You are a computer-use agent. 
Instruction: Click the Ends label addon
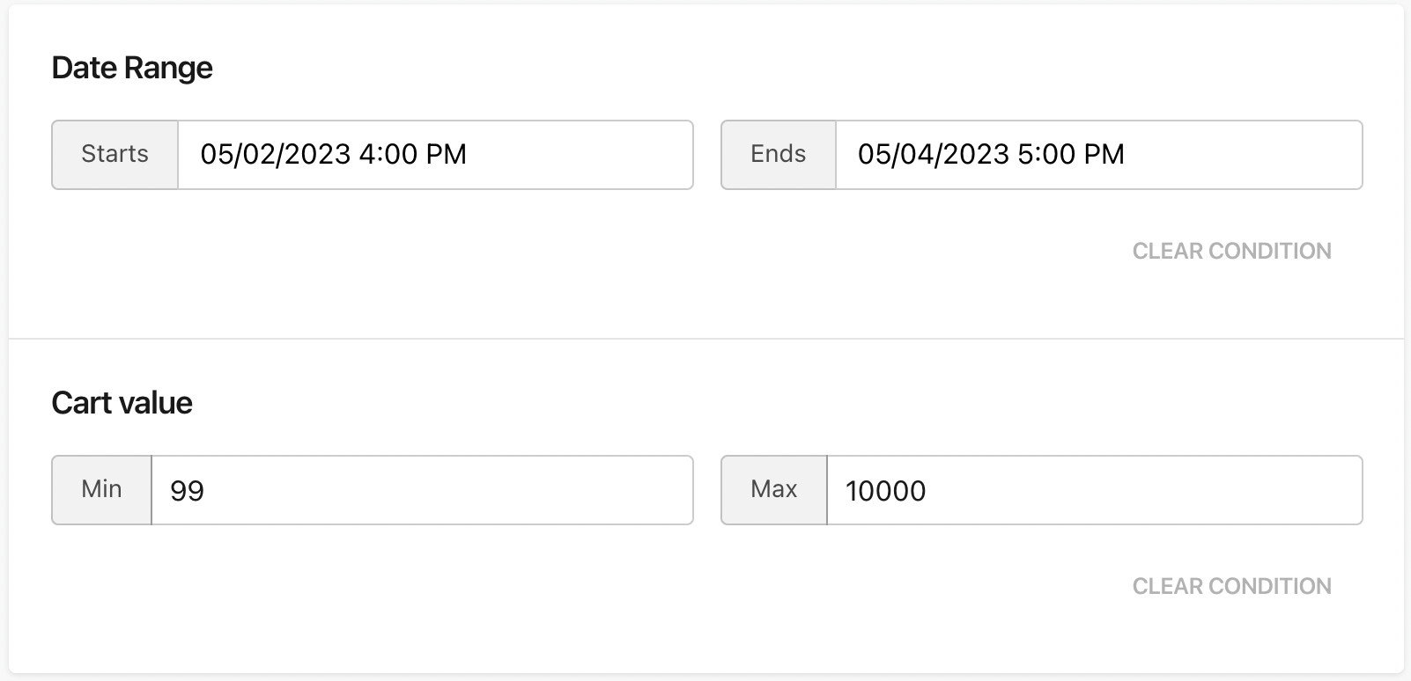pyautogui.click(x=779, y=155)
